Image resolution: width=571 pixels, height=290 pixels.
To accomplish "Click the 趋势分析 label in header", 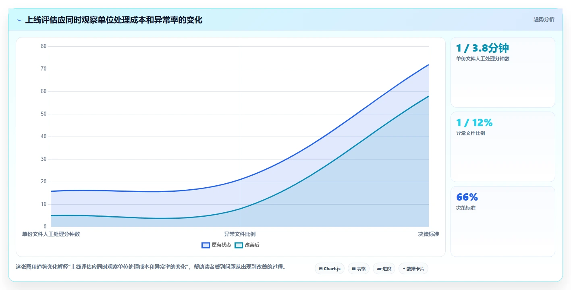I will [x=544, y=19].
